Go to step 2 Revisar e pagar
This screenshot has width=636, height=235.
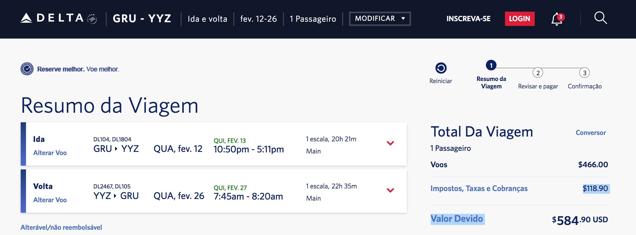[x=538, y=73]
